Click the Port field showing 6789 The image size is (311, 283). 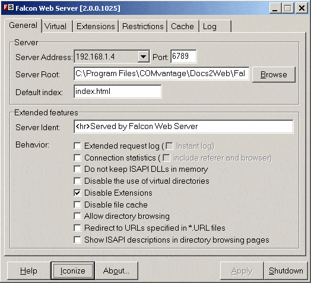183,56
